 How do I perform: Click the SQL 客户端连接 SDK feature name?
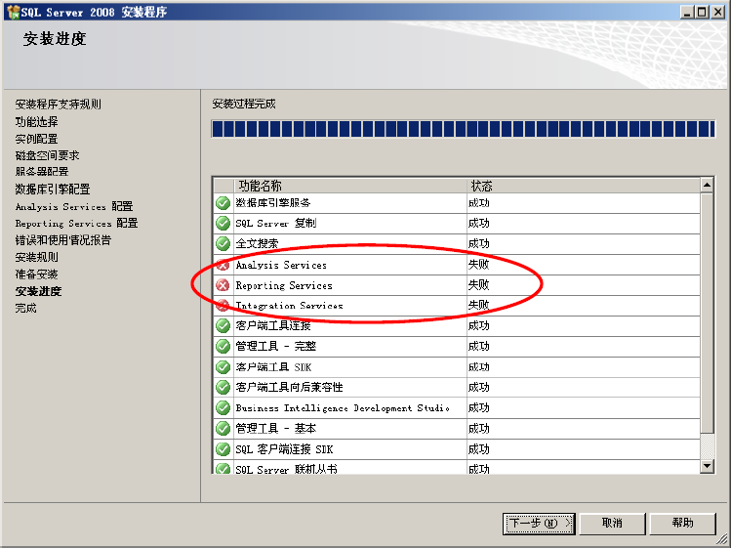pos(284,449)
